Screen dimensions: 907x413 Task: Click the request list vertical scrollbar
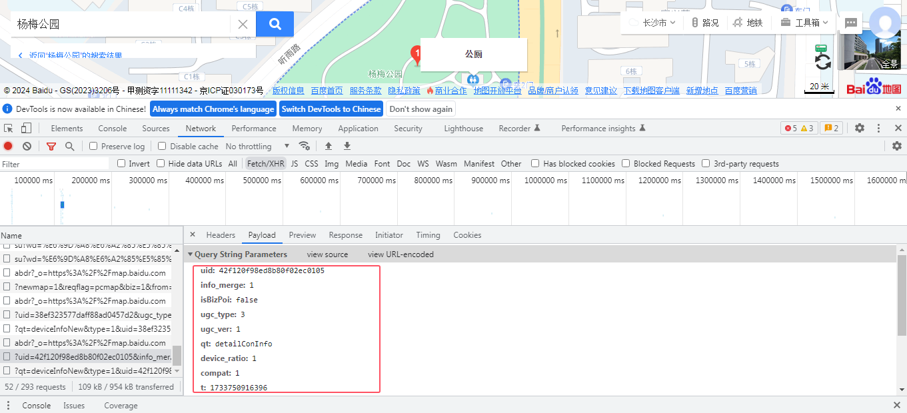point(177,356)
